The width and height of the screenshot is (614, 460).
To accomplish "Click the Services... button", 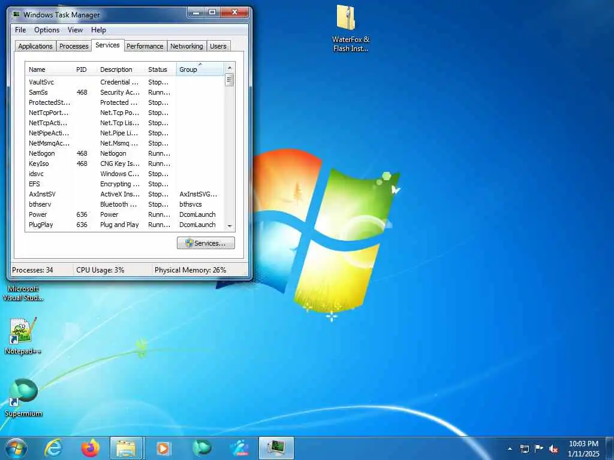I will [x=206, y=243].
